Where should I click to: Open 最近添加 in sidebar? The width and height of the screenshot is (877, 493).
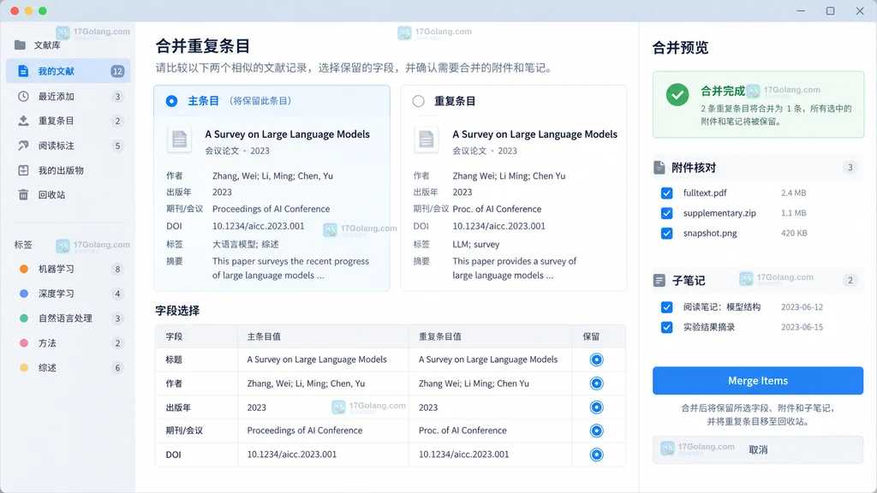tap(69, 96)
